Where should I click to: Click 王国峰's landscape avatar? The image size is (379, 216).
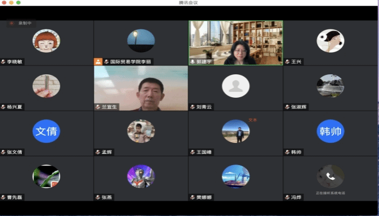pos(236,131)
